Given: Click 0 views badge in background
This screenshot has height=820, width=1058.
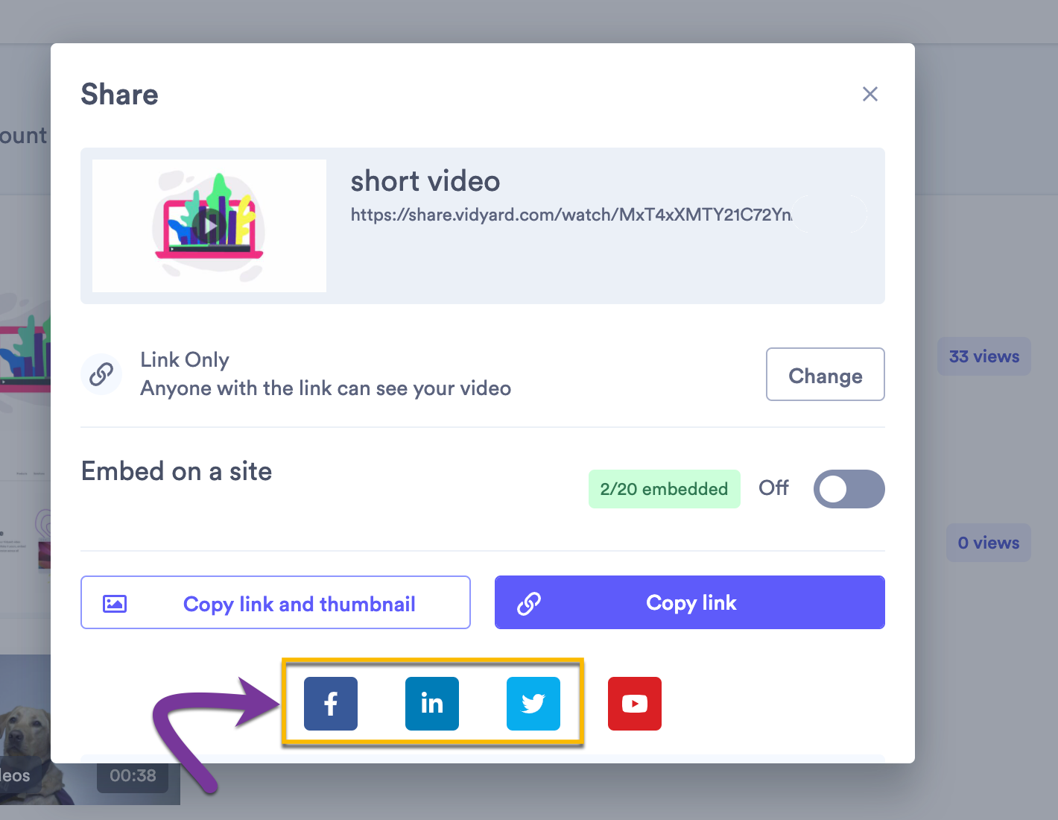Looking at the screenshot, I should [989, 543].
